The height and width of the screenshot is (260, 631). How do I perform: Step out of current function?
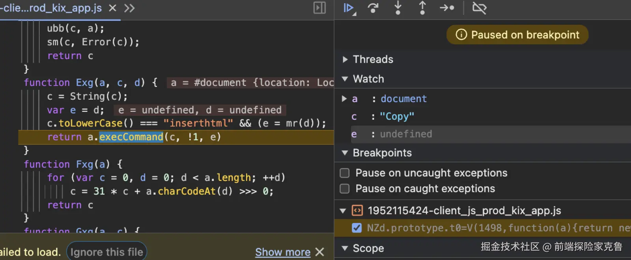coord(422,8)
